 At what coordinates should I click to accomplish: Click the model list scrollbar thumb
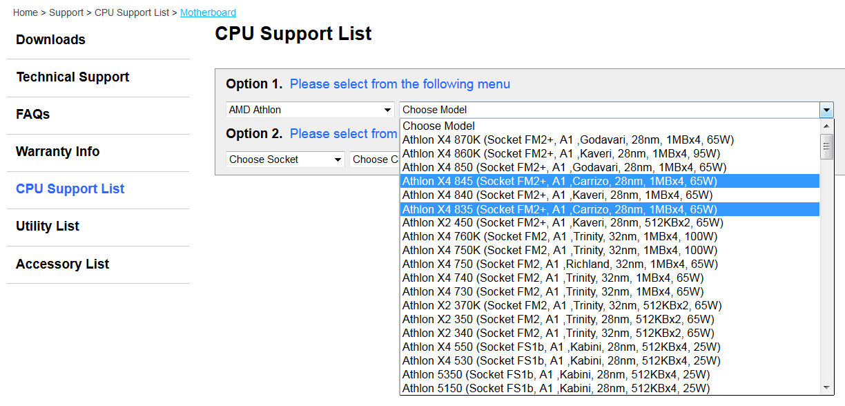[x=826, y=146]
